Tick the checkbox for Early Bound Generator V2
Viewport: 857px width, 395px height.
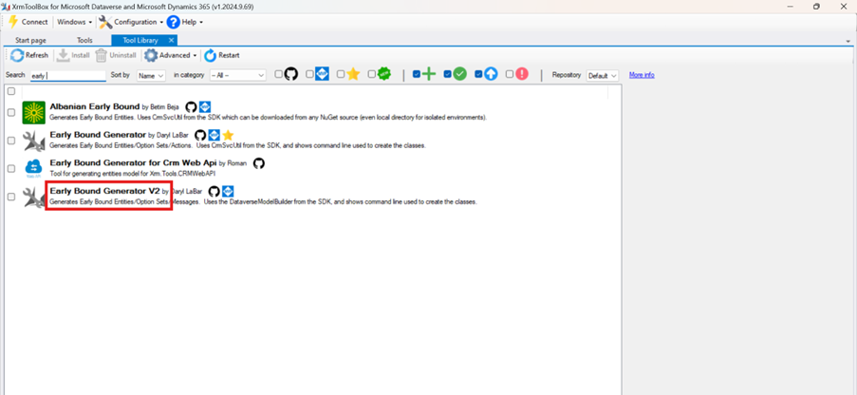11,197
